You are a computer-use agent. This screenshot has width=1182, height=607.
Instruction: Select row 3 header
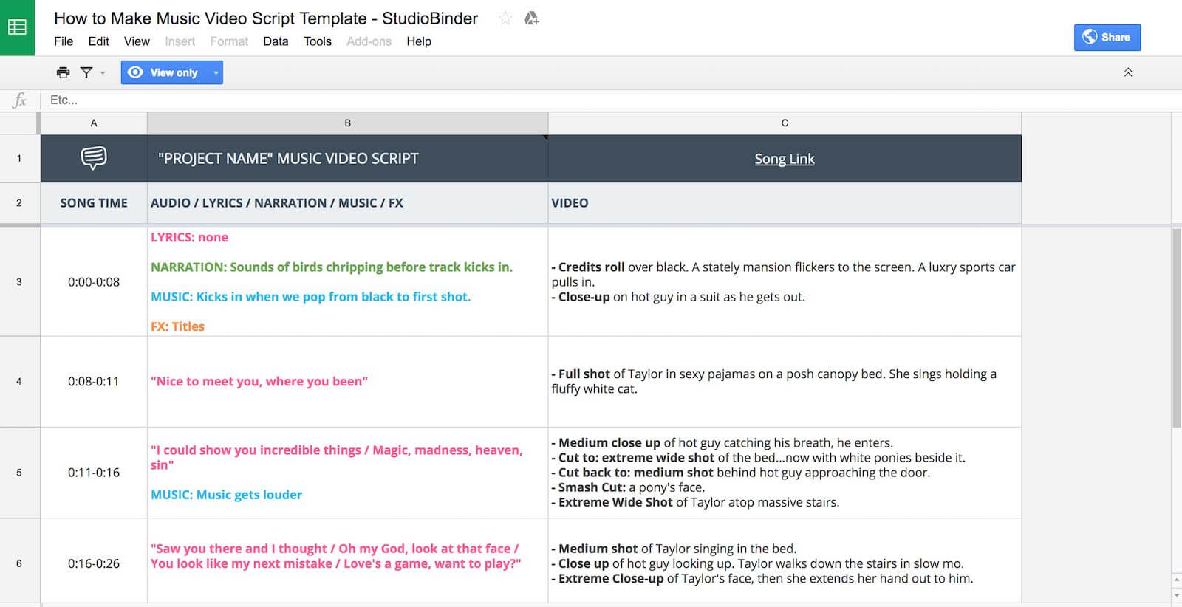(x=19, y=281)
